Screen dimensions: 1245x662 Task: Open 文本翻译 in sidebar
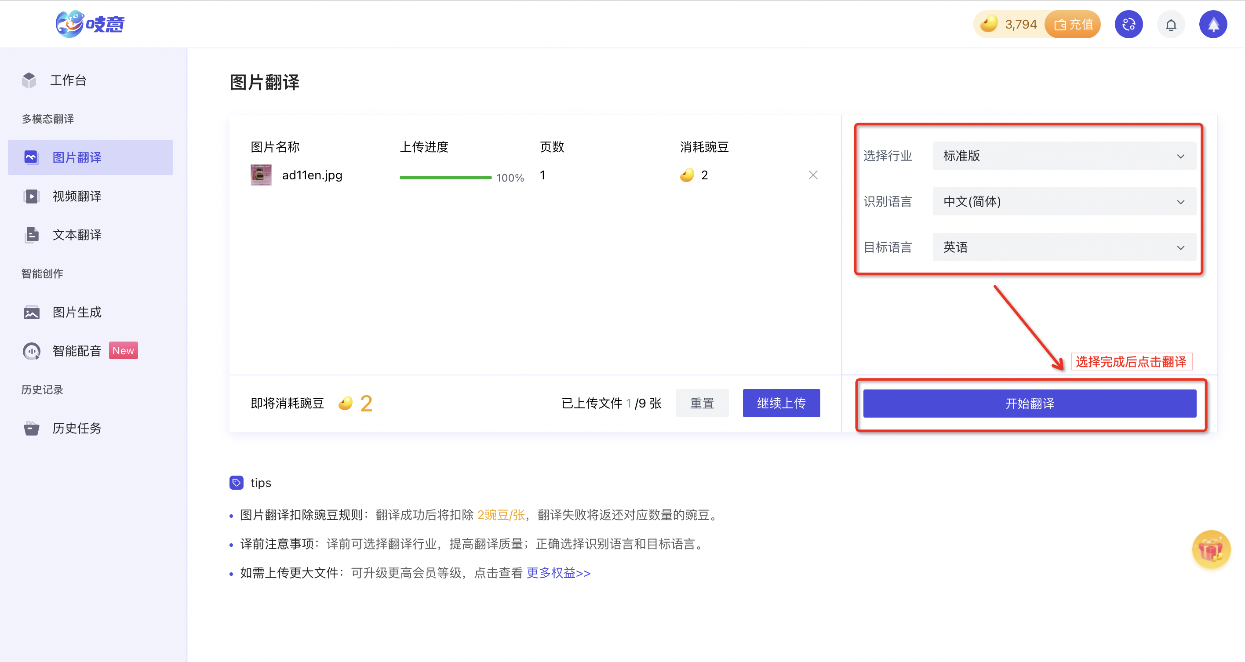pyautogui.click(x=77, y=235)
